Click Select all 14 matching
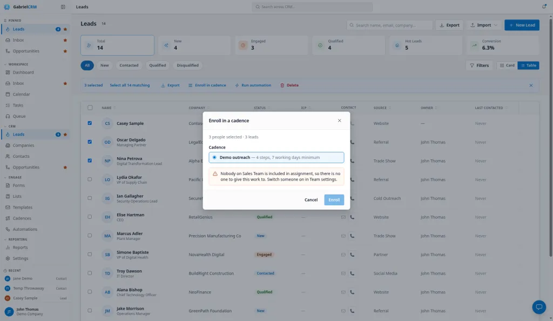Screen dimensions: 553x321 [x=130, y=85]
